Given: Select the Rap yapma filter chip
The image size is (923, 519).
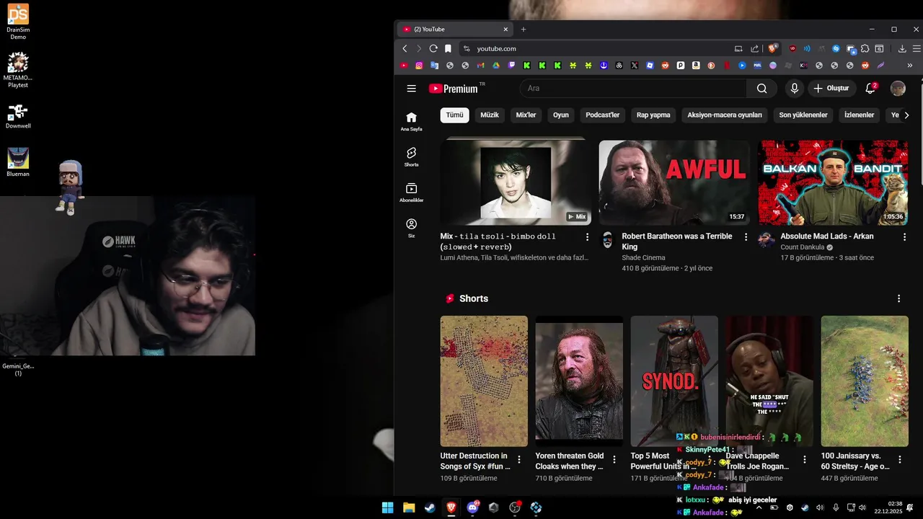Looking at the screenshot, I should pyautogui.click(x=653, y=115).
